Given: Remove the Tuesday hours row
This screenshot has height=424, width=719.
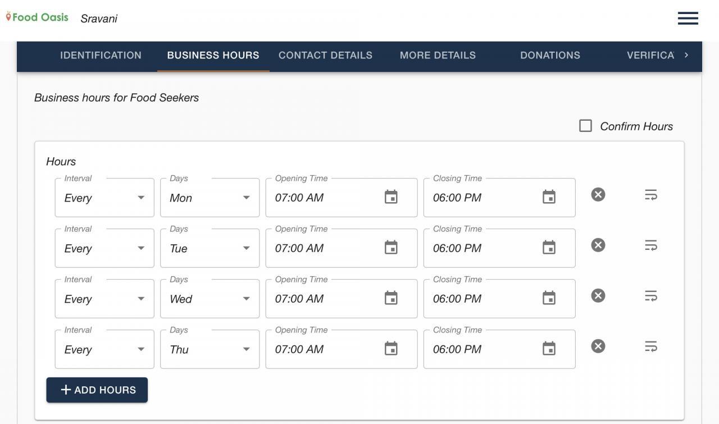Looking at the screenshot, I should (x=598, y=245).
